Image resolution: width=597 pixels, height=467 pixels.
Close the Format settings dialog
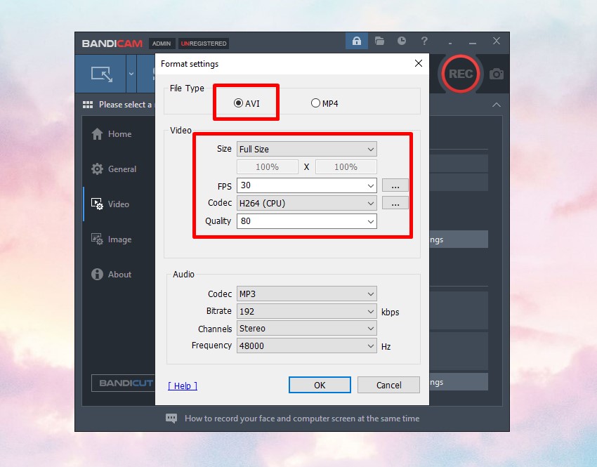(419, 64)
